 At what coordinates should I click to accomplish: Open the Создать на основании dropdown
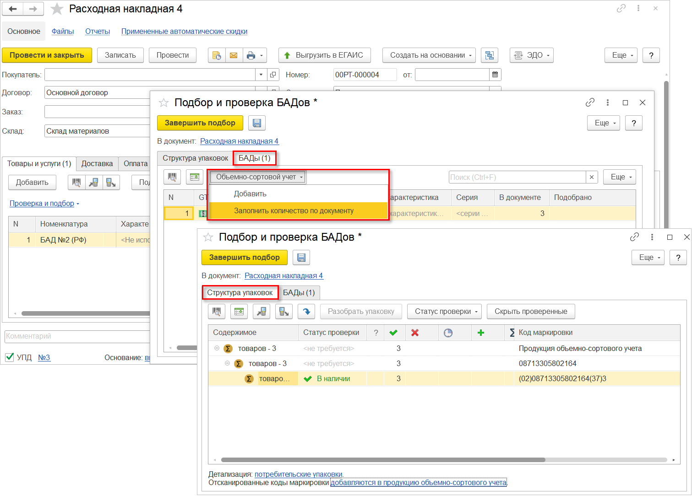(x=429, y=55)
